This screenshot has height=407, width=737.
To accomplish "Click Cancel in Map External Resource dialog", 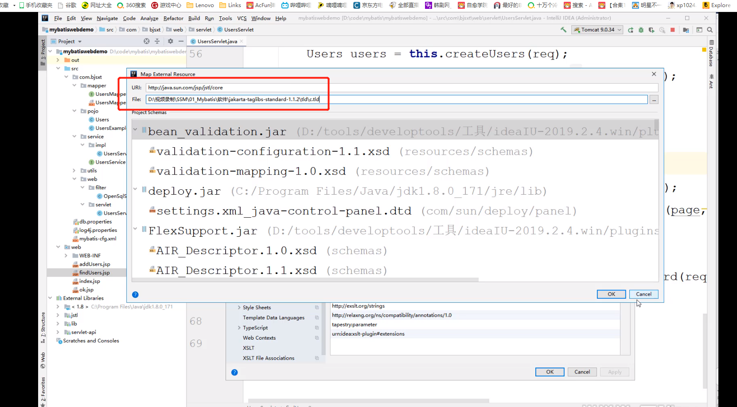I will pyautogui.click(x=643, y=294).
